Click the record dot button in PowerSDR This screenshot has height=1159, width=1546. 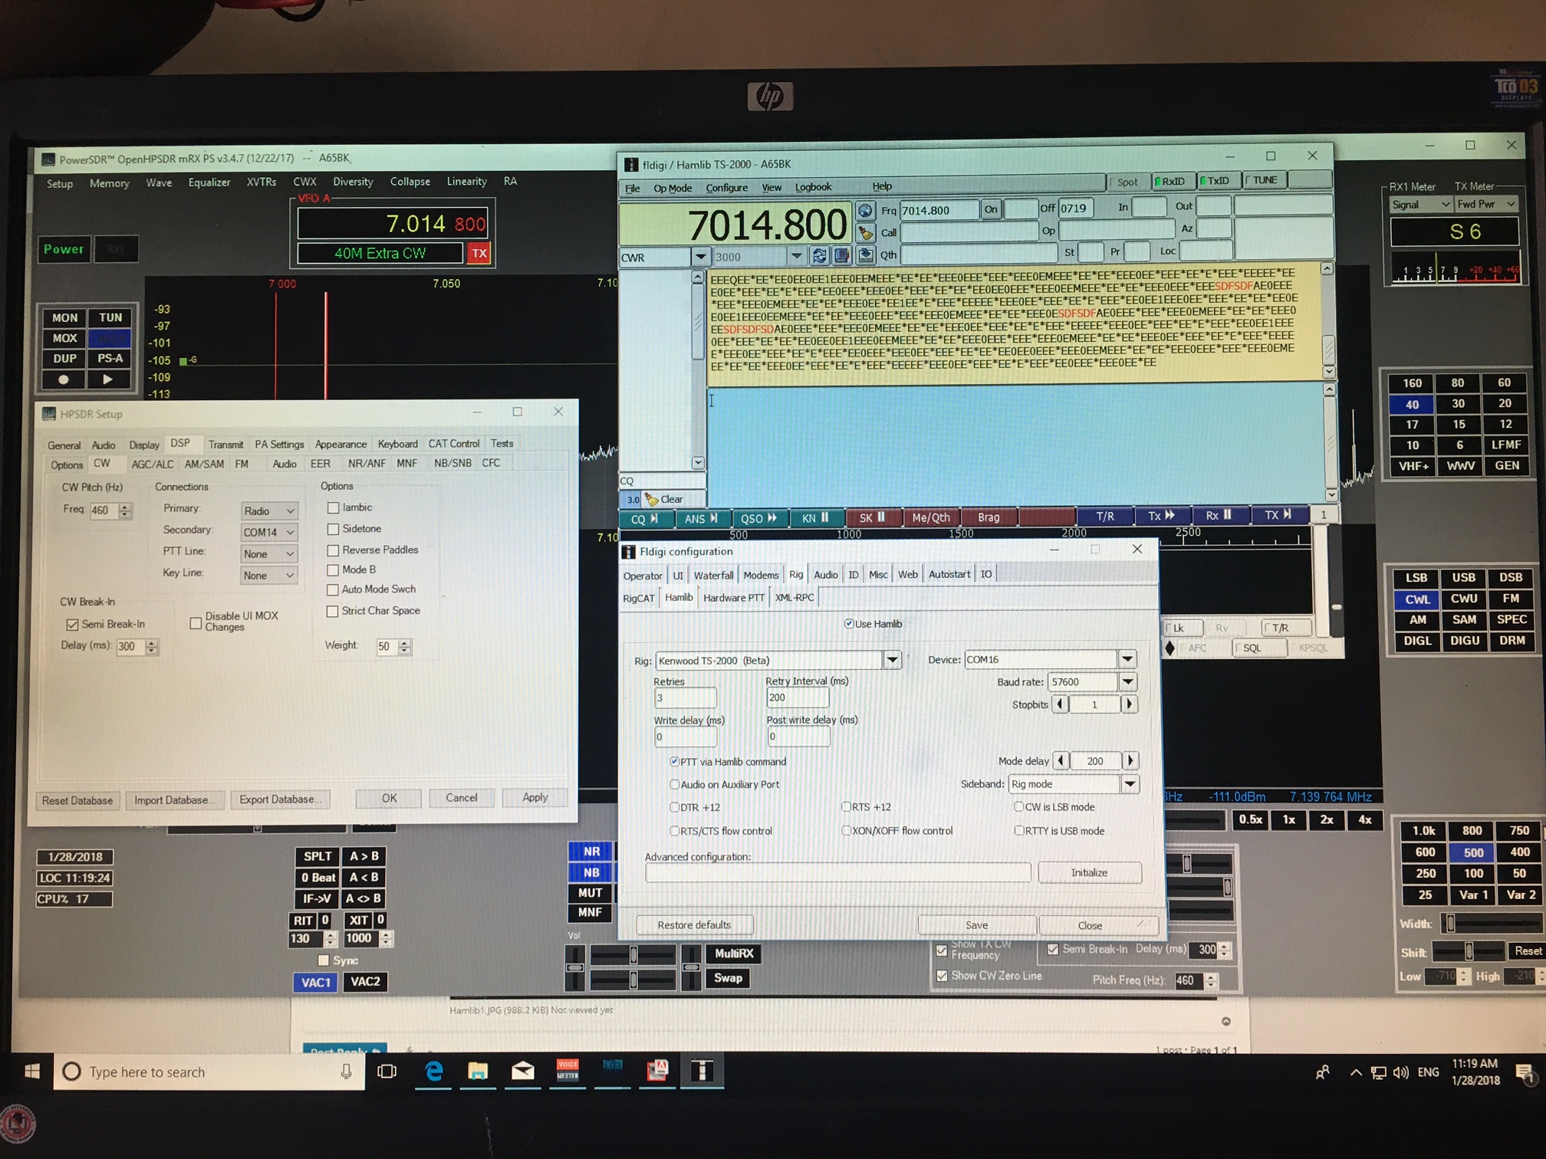(x=64, y=379)
